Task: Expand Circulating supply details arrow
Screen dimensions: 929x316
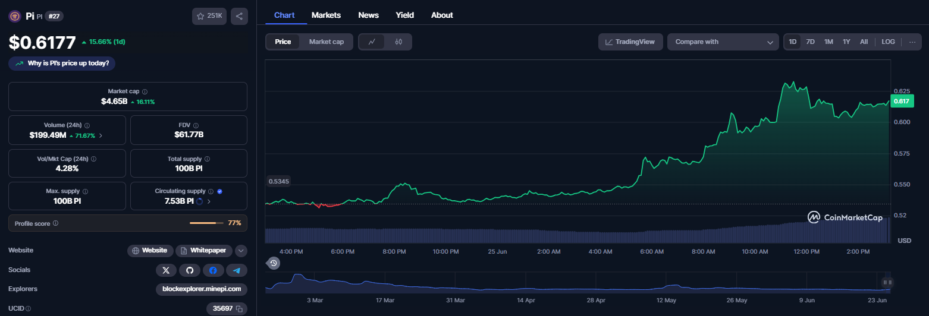Action: (208, 201)
